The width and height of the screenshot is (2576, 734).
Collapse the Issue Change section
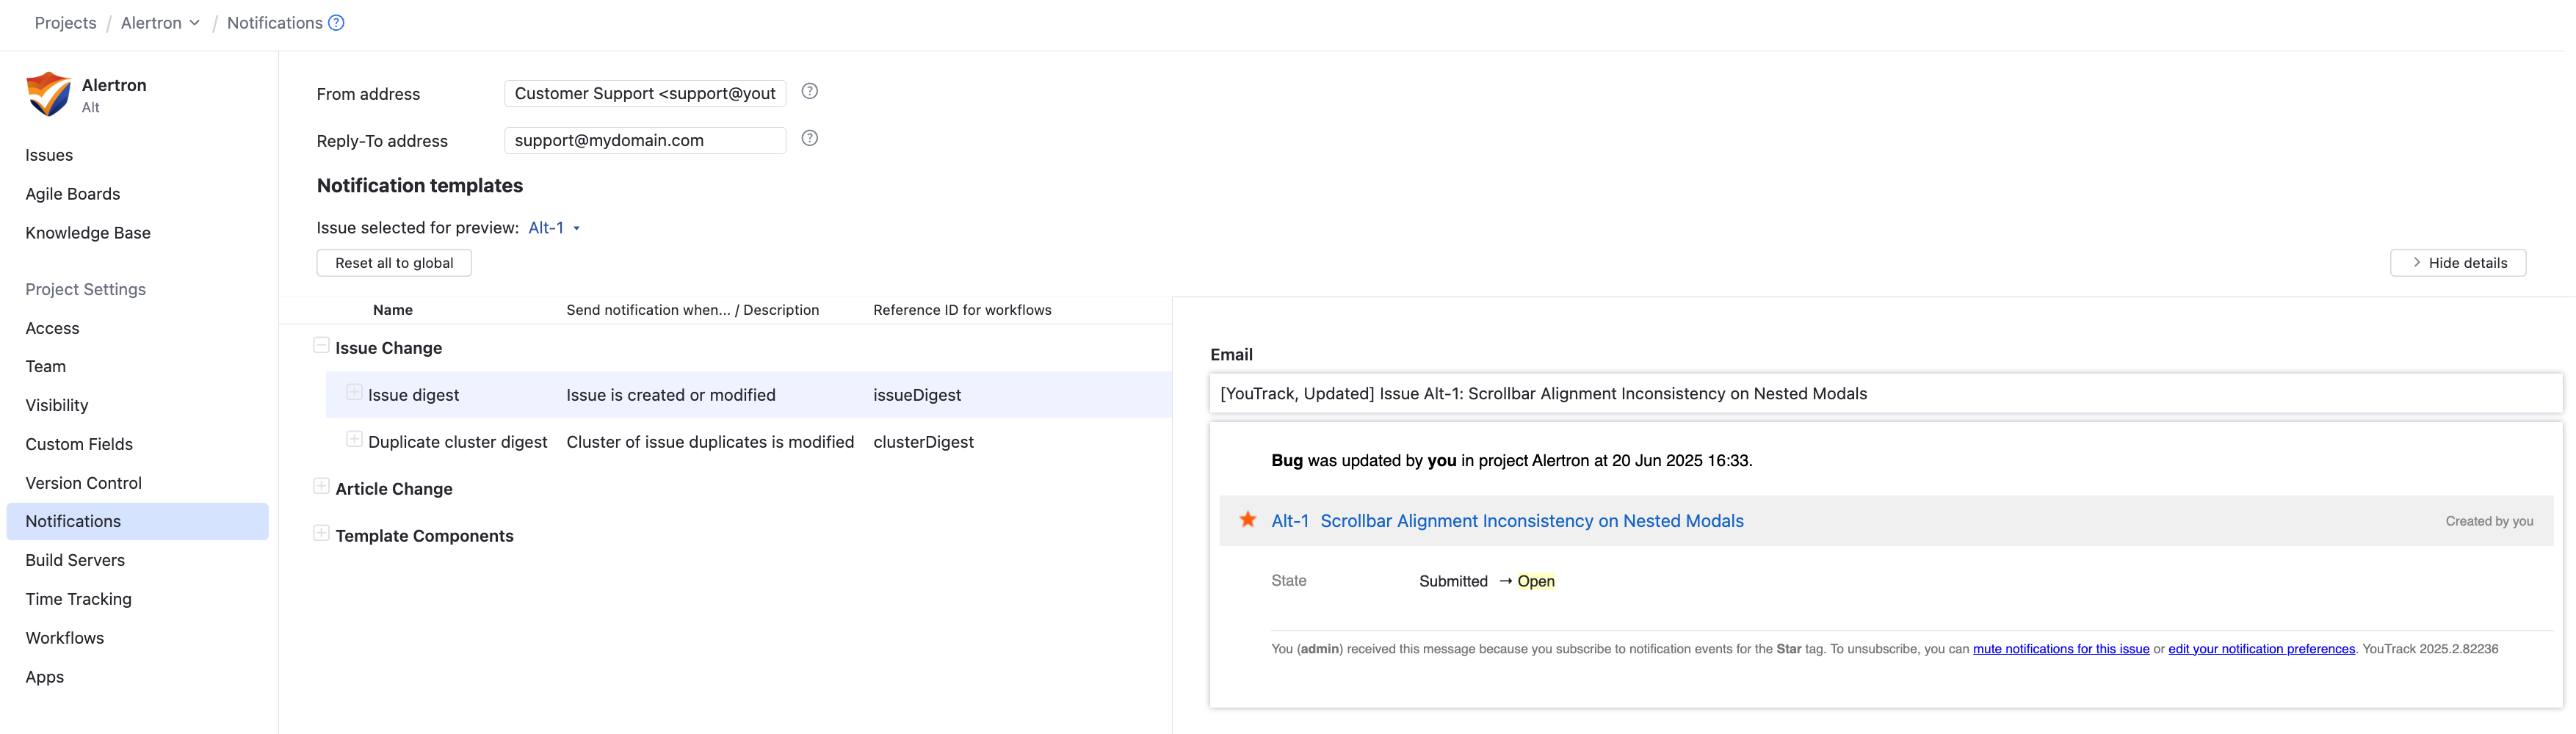point(321,344)
